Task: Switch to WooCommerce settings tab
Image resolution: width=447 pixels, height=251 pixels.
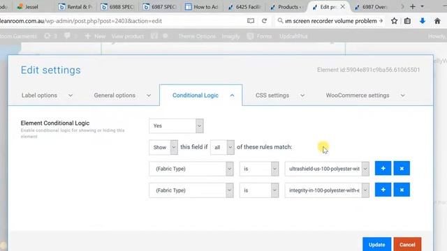Action: tap(365, 96)
